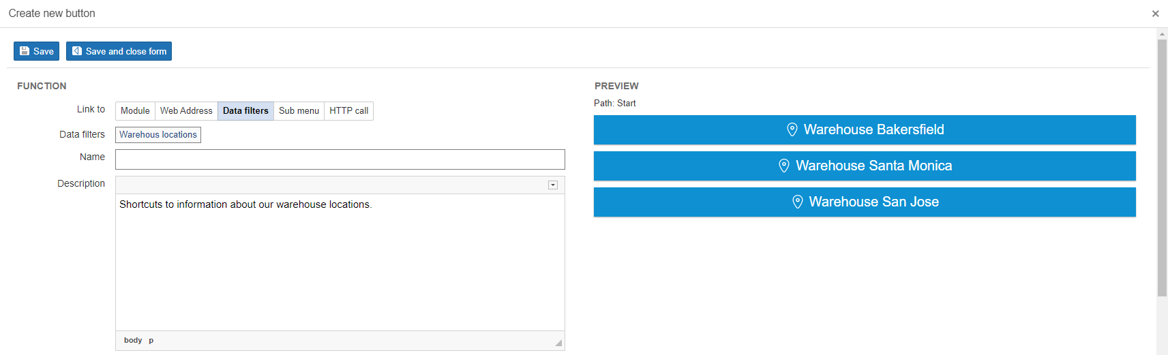Image resolution: width=1168 pixels, height=355 pixels.
Task: Click the pin icon on Warehouse Bakersfield
Action: (792, 129)
